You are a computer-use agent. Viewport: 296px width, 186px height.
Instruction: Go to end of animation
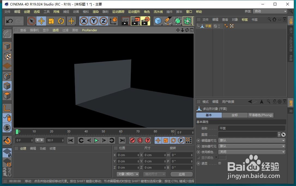(x=122, y=140)
